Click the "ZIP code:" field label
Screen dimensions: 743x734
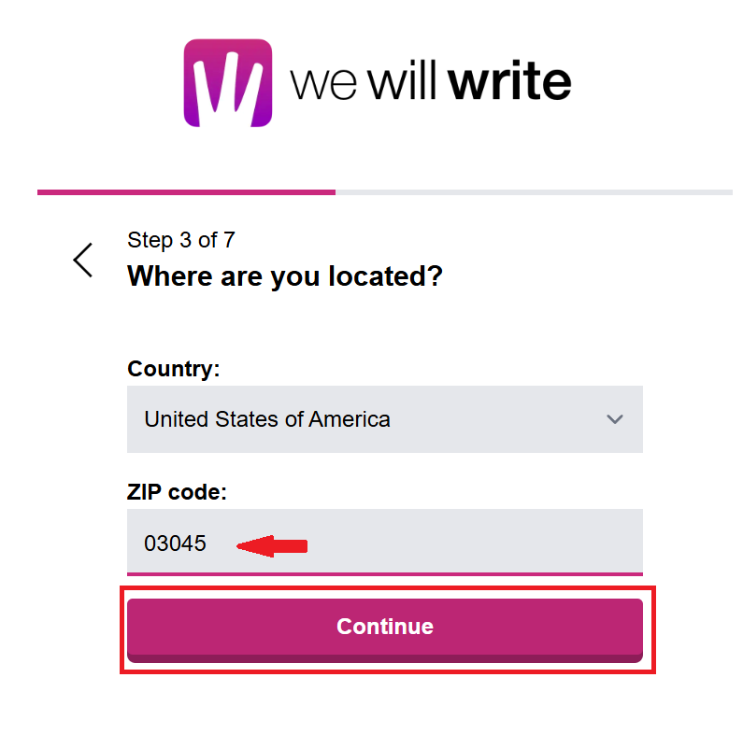[177, 492]
